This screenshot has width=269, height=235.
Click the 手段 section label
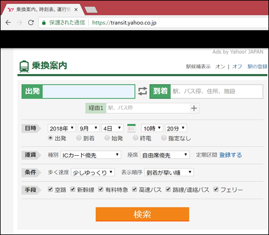tap(31, 190)
